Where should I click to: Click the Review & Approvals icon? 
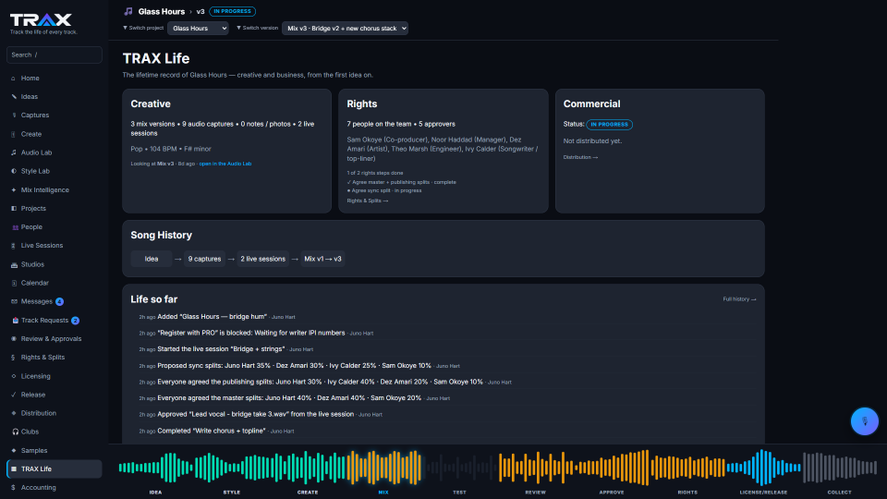[14, 339]
